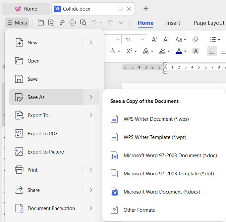
Task: Apply Superscript X² formatting
Action: coord(129,51)
